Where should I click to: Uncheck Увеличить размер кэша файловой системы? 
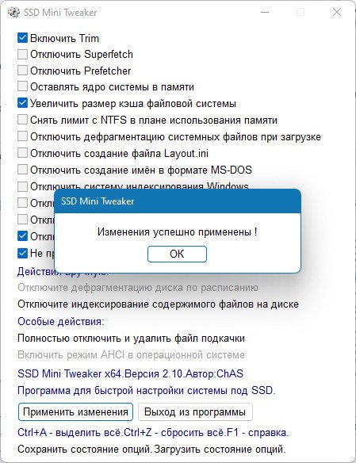click(22, 103)
